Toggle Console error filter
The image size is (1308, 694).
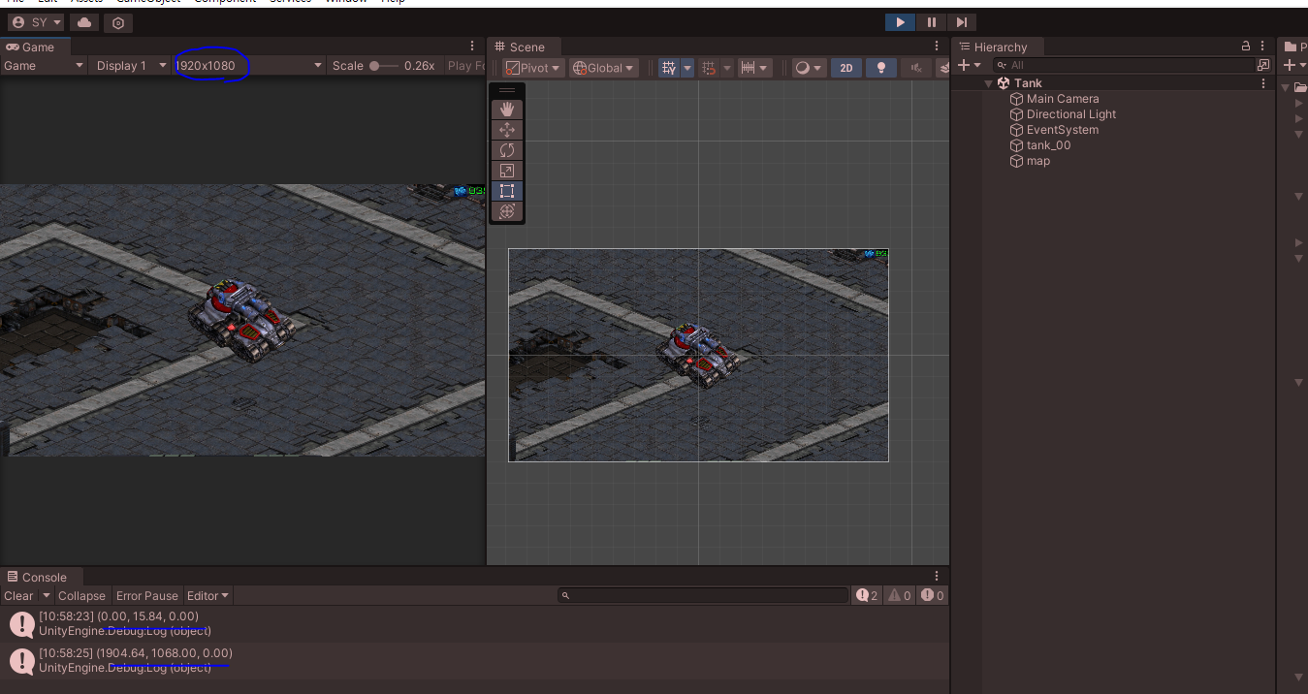932,596
